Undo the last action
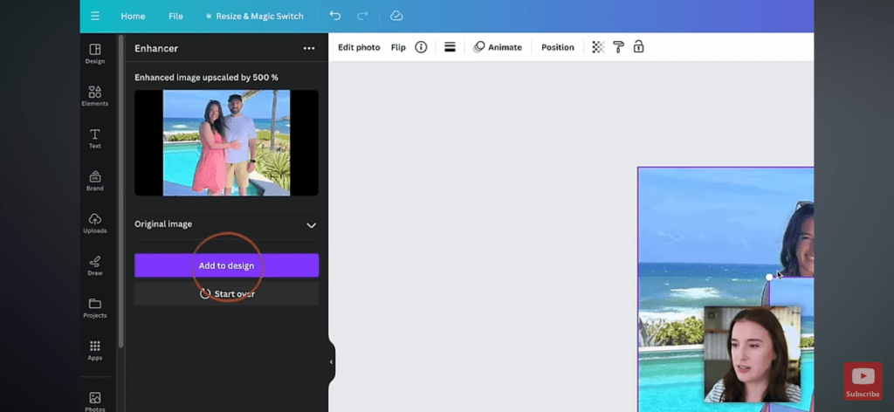 coord(335,16)
